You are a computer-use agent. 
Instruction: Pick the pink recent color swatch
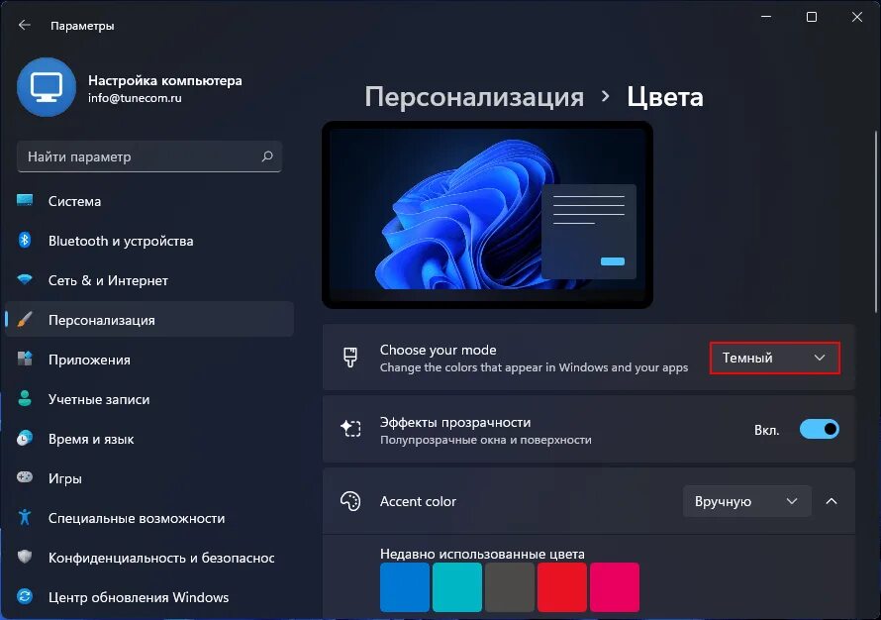[x=615, y=587]
